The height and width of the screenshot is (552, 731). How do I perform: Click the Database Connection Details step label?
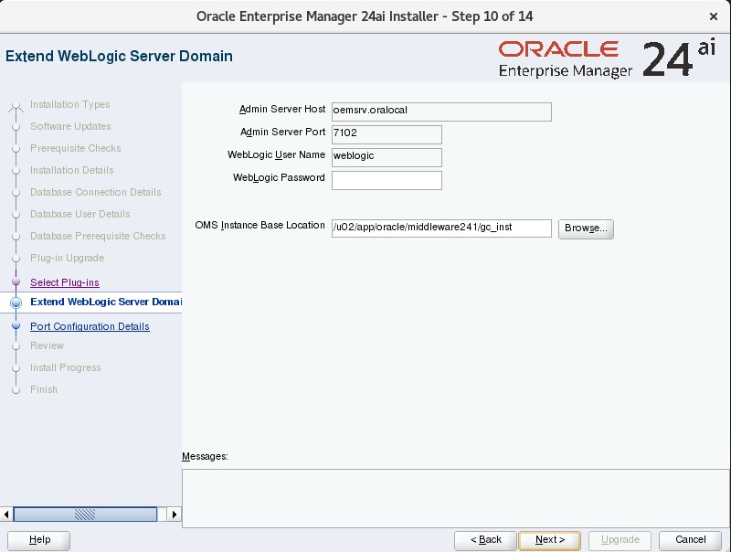click(x=96, y=192)
